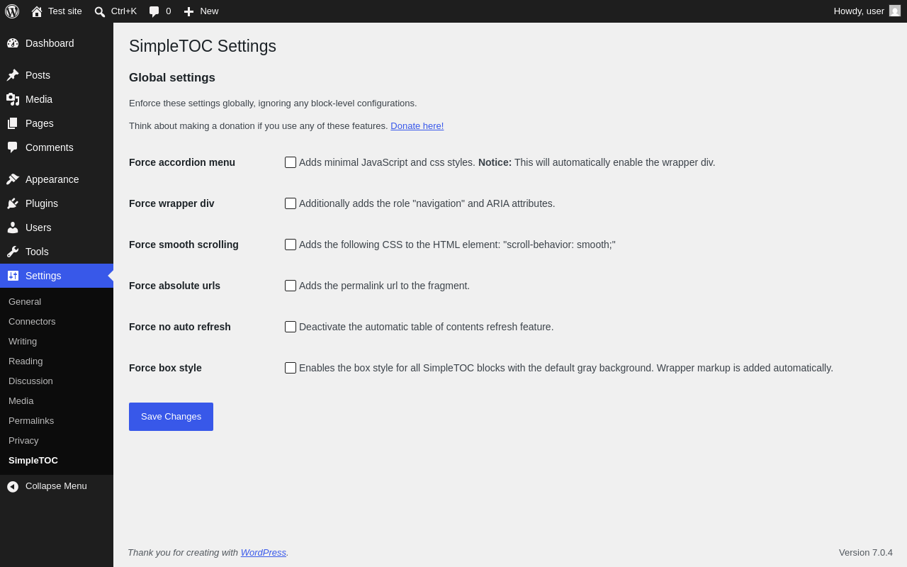Click the Plugins plug icon
907x567 pixels.
coord(13,203)
